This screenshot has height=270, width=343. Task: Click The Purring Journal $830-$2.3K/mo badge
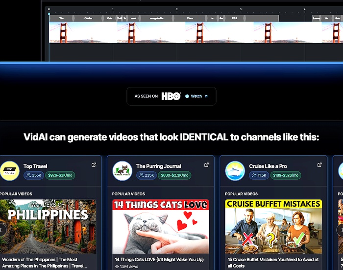click(174, 175)
